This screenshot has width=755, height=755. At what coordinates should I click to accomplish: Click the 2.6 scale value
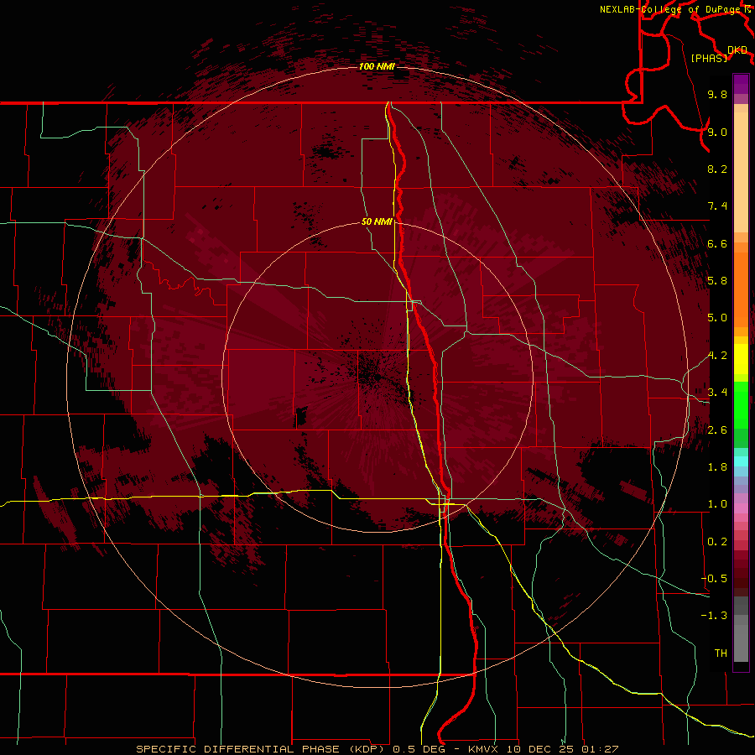[x=717, y=430]
